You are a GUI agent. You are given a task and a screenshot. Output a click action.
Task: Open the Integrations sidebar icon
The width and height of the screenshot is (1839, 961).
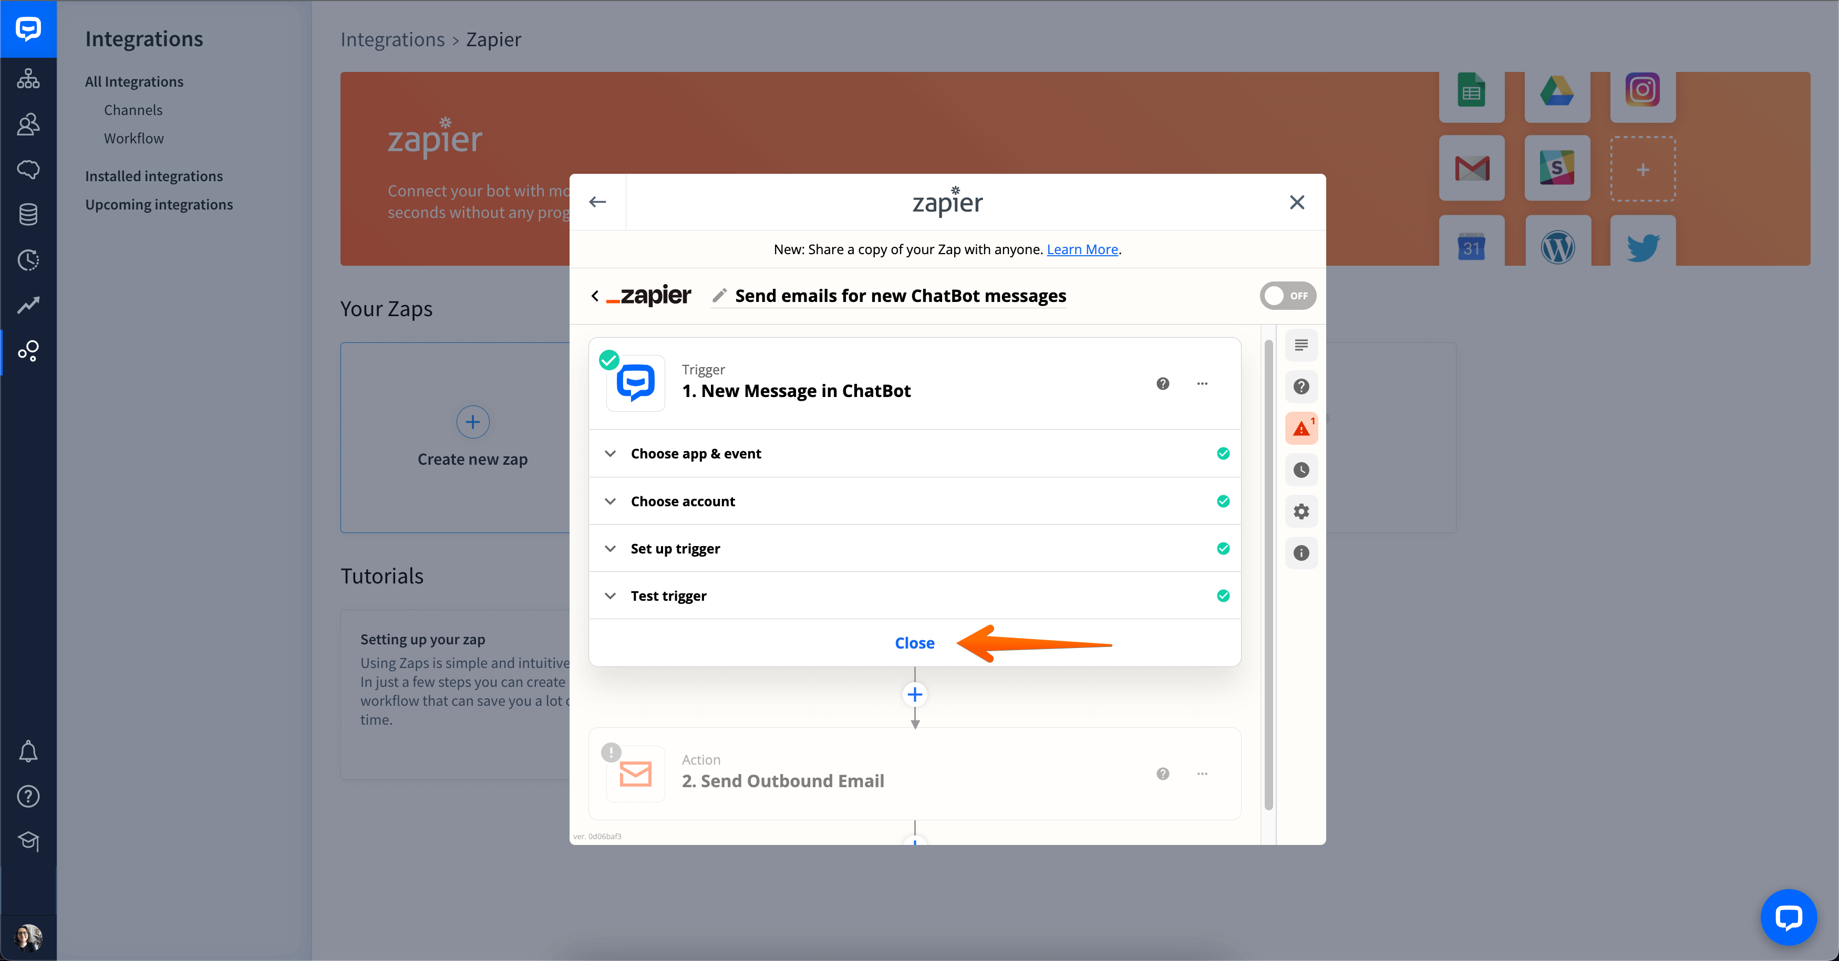tap(28, 350)
